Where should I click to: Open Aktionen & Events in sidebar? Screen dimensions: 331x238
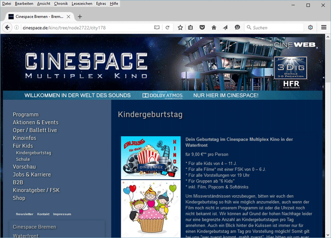36,122
